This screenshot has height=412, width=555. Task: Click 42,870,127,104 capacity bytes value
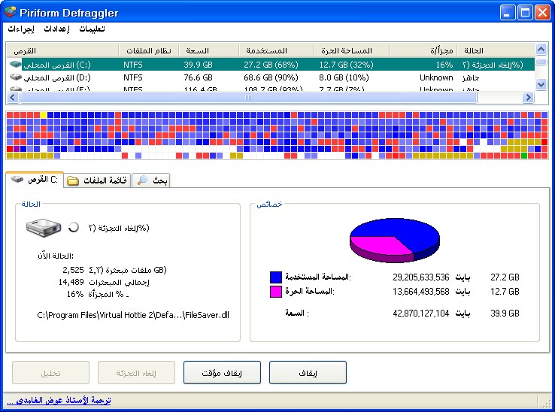tap(421, 314)
